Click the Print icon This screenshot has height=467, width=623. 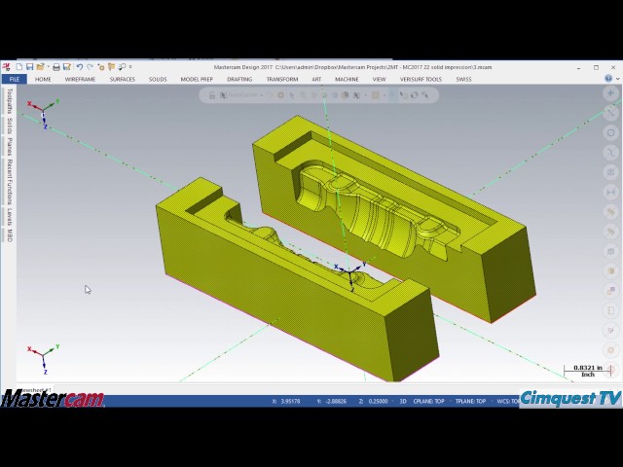(56, 67)
